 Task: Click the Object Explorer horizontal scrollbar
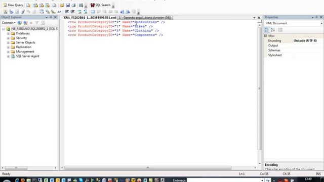click(x=16, y=168)
